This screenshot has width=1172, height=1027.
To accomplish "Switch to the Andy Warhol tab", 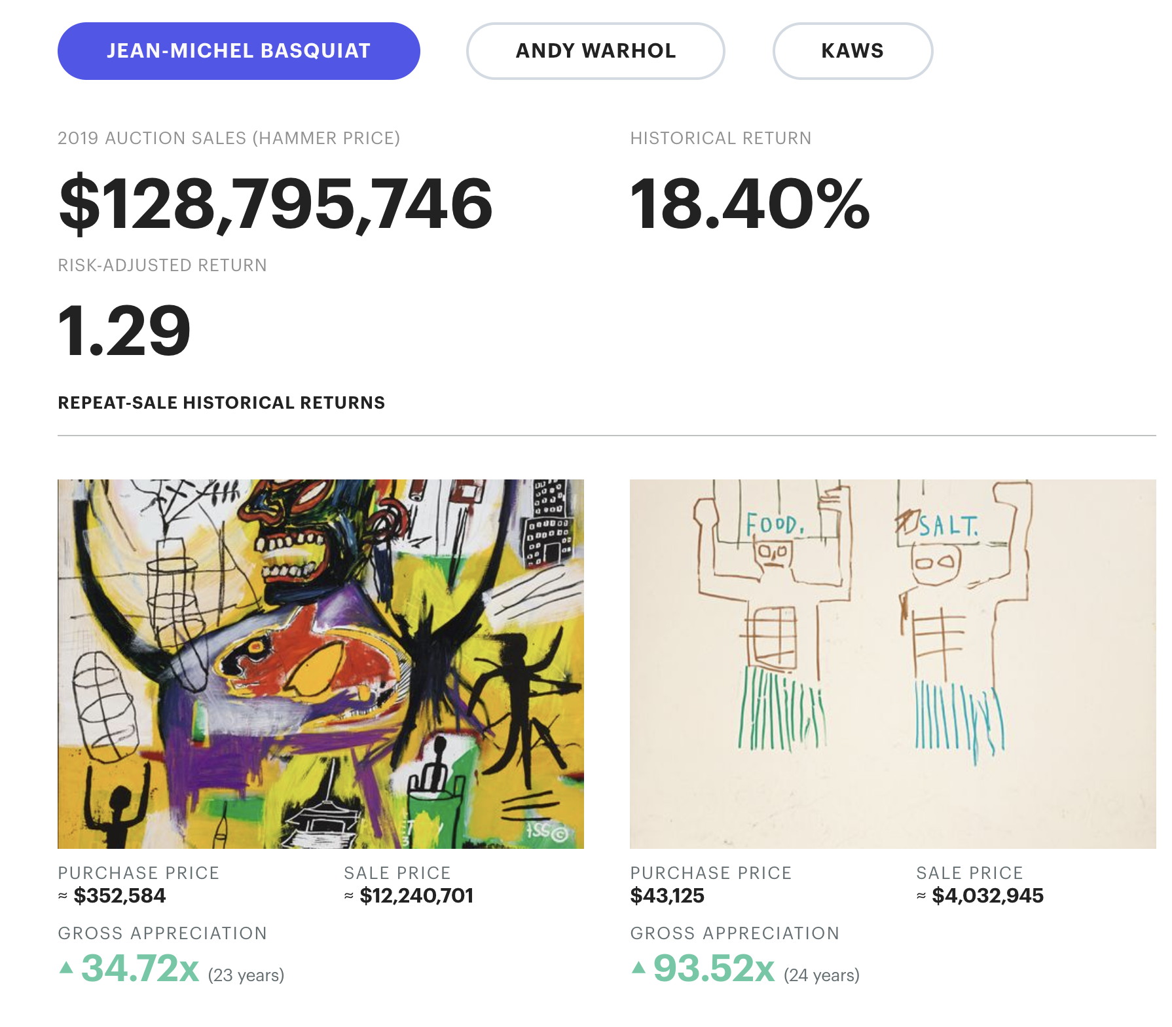I will 595,51.
